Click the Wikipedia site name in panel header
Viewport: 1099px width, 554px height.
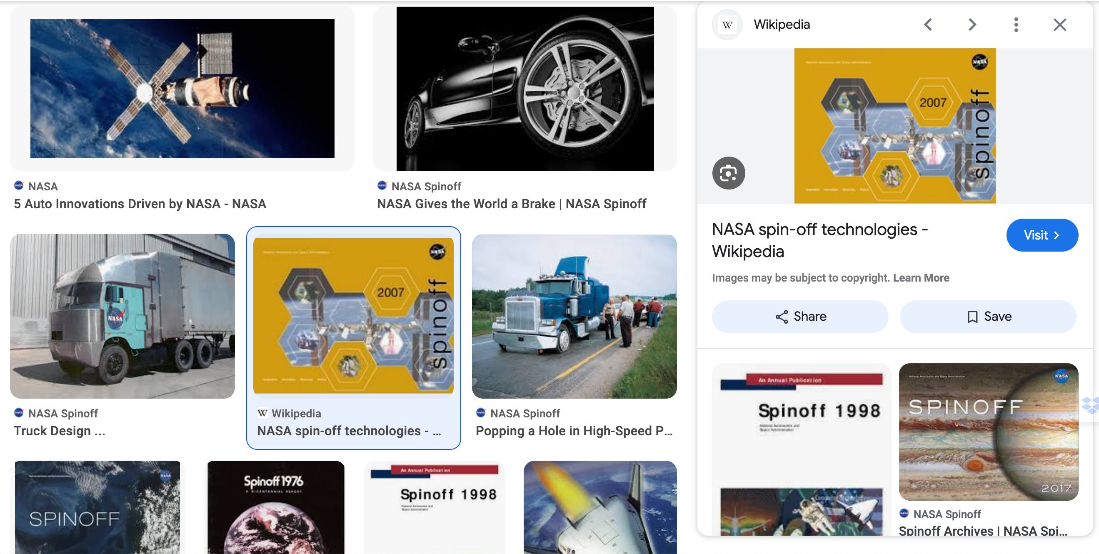(782, 24)
